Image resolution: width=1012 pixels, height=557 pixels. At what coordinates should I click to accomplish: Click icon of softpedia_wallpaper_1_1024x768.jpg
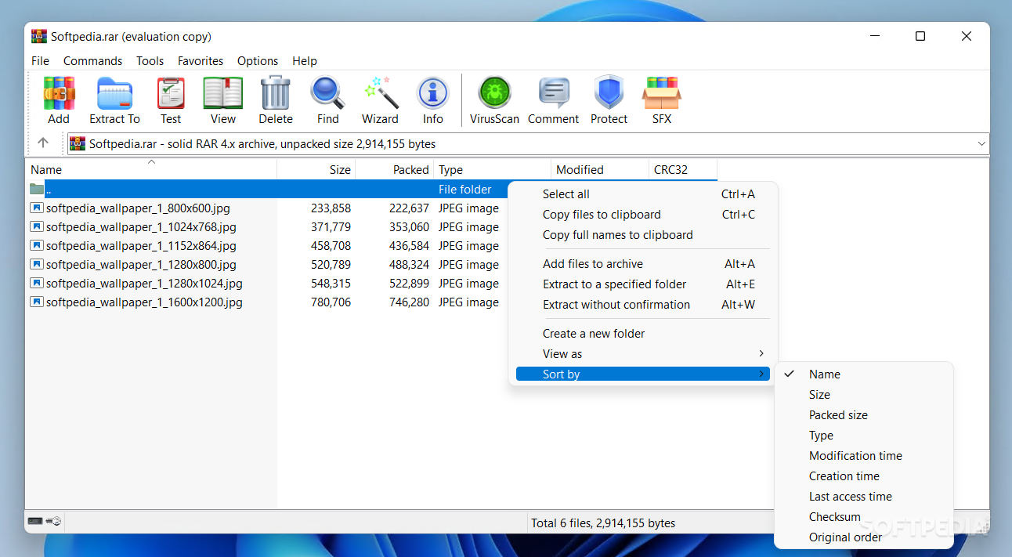(x=37, y=226)
